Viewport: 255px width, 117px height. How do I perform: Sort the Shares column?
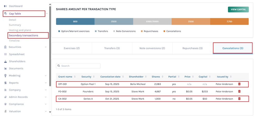162,77
